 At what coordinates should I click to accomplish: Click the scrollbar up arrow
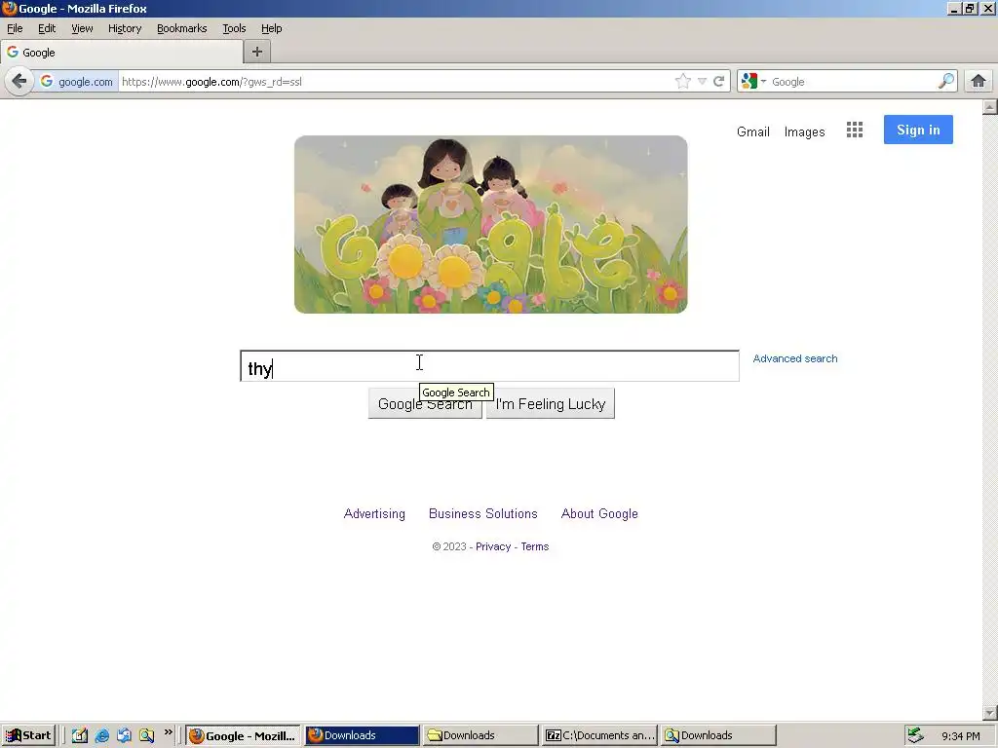[990, 107]
